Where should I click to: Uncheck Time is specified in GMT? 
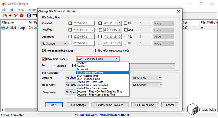pyautogui.click(x=44, y=51)
